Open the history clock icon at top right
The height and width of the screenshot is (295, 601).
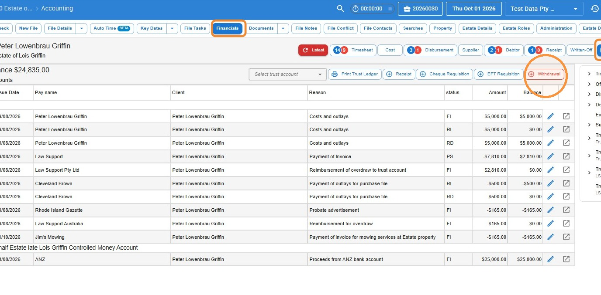(x=594, y=9)
